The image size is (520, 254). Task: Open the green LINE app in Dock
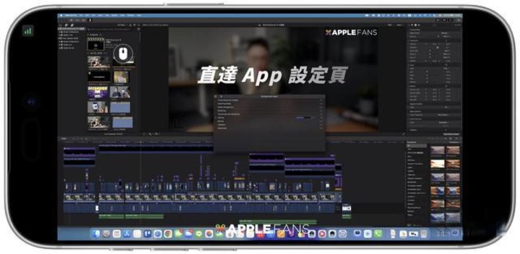[199, 234]
